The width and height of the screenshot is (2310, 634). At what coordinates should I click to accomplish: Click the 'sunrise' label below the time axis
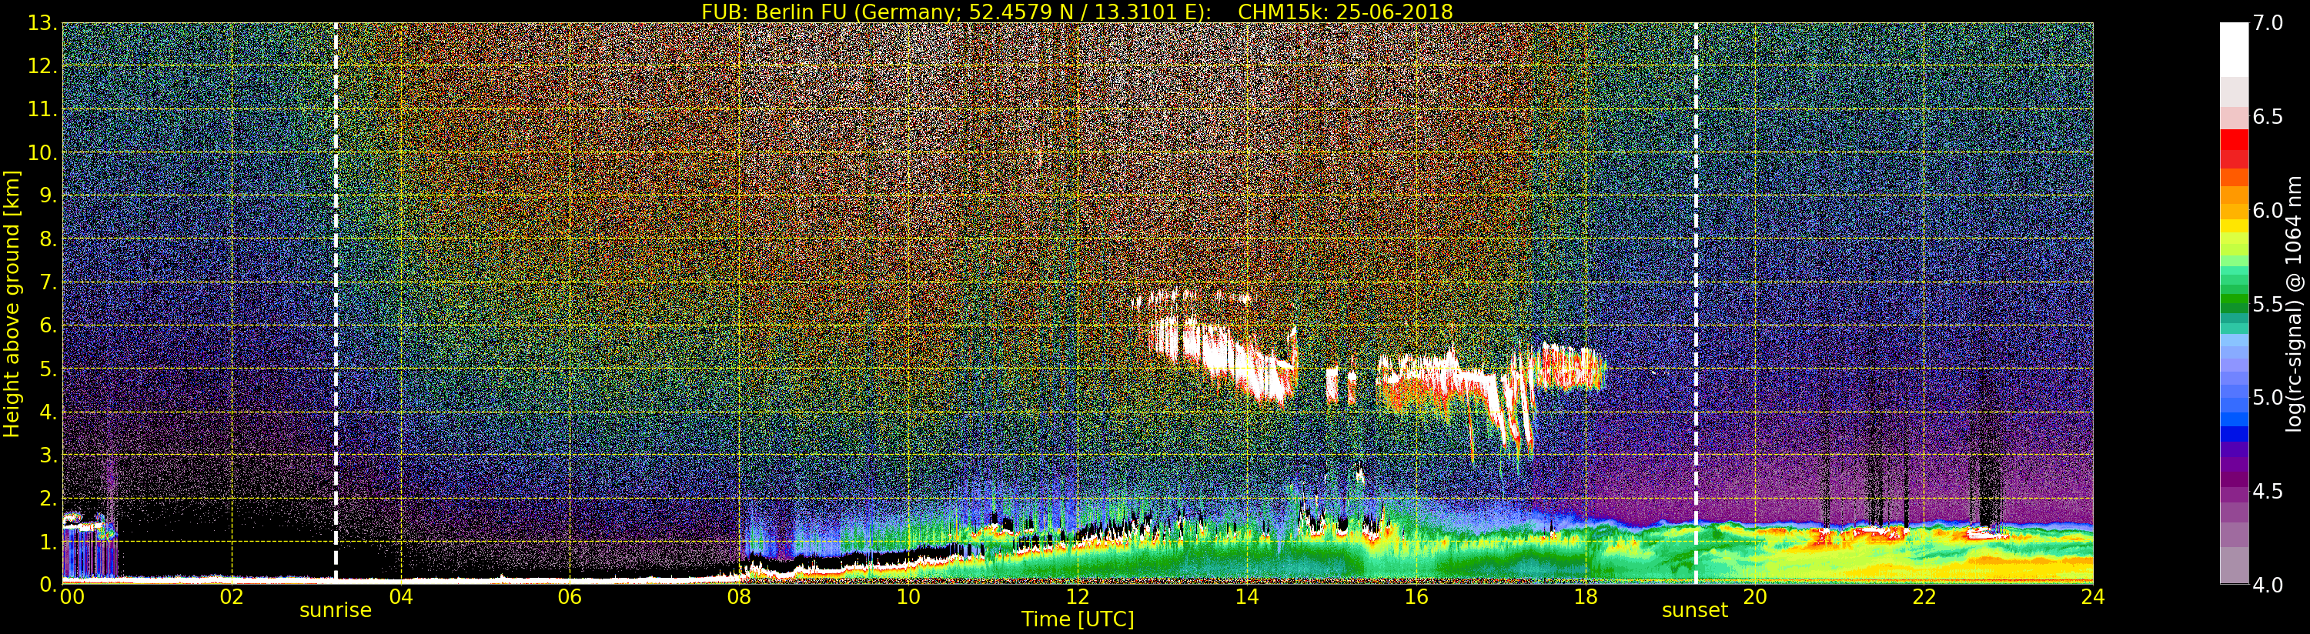[x=336, y=611]
